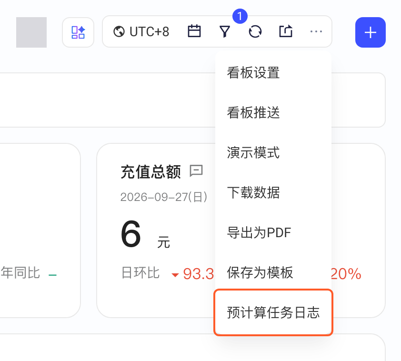Click the 年同比 label
401x361 pixels.
click(x=20, y=273)
